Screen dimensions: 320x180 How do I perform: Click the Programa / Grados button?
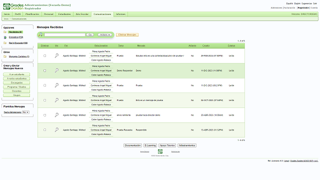(x=16, y=87)
